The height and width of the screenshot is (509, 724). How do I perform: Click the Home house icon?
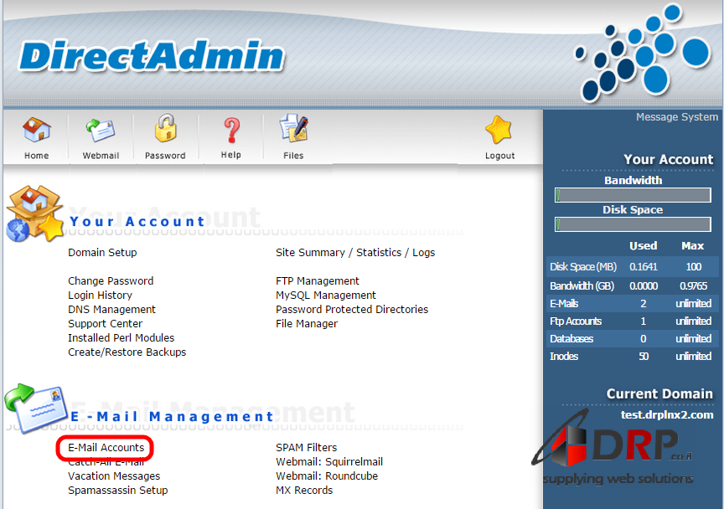point(36,131)
